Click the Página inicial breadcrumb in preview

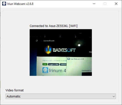coord(47,60)
